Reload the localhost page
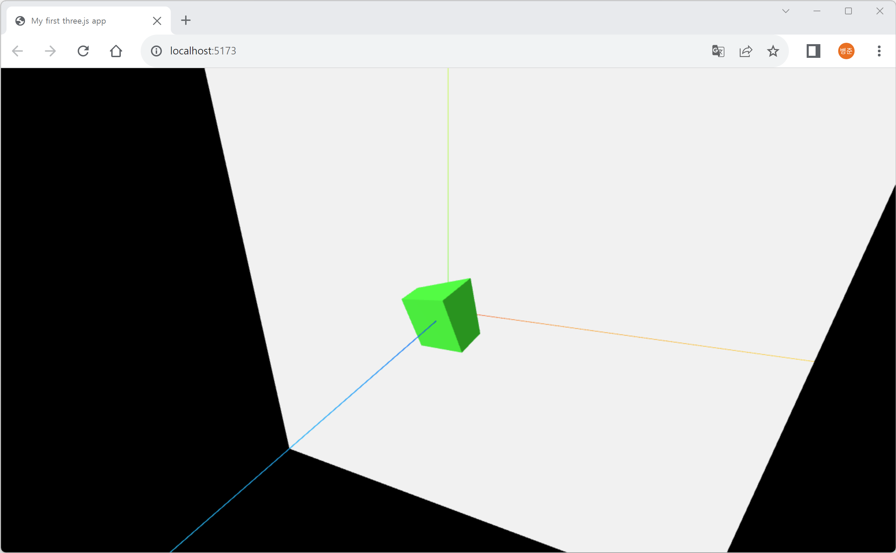 (x=83, y=51)
